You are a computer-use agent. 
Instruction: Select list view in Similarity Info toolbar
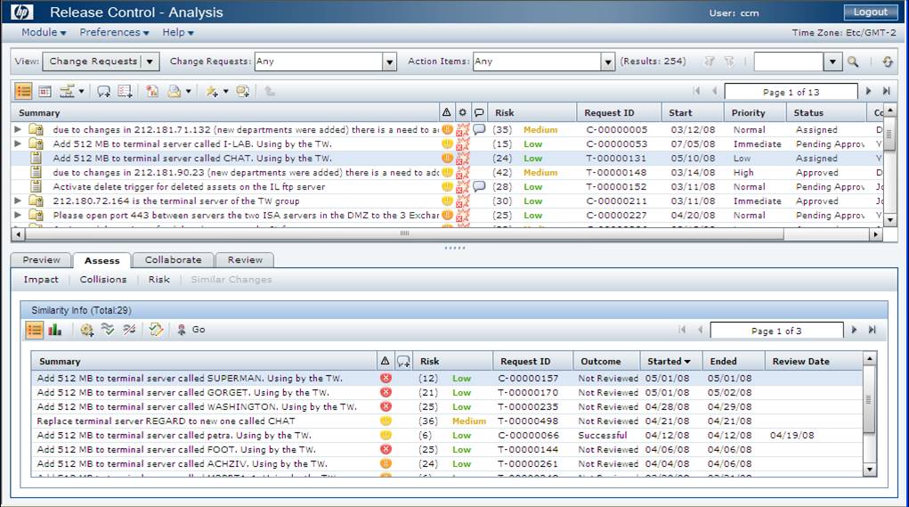pyautogui.click(x=34, y=330)
